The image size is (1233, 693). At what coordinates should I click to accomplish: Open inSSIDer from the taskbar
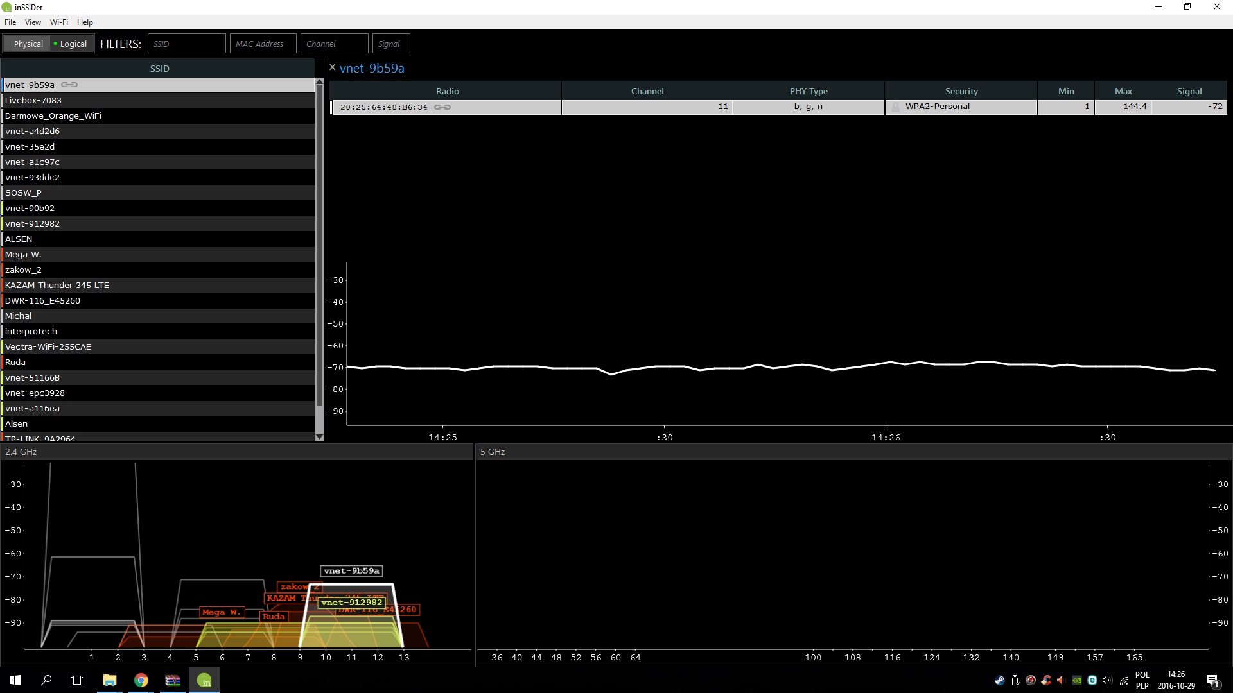[x=204, y=680]
